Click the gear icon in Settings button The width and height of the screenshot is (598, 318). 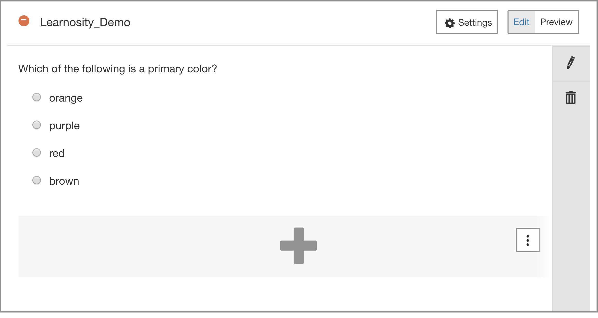tap(449, 23)
